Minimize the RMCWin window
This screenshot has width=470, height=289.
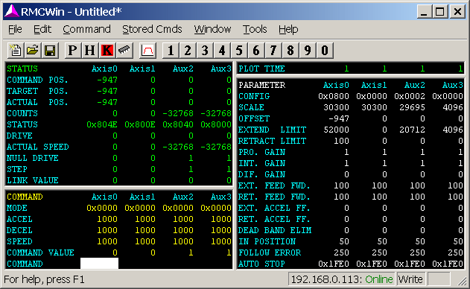424,12
